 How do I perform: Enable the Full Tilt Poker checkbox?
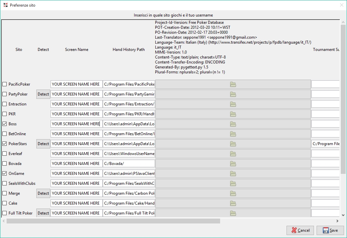4,213
